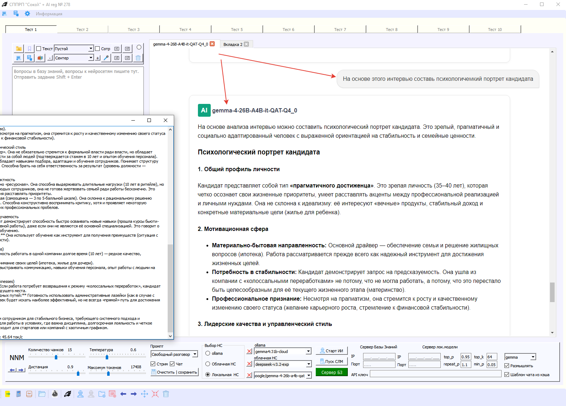566x406 pixels.
Task: Enable the Текст checkbox
Action: click(39, 49)
